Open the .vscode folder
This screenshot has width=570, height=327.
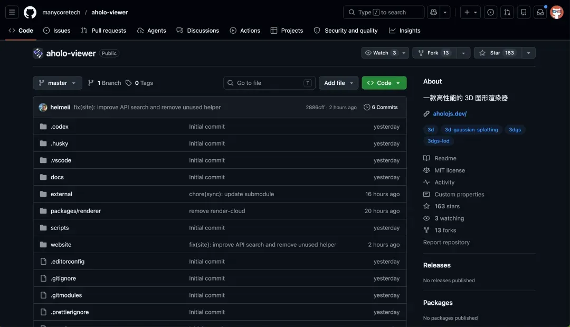tap(61, 160)
